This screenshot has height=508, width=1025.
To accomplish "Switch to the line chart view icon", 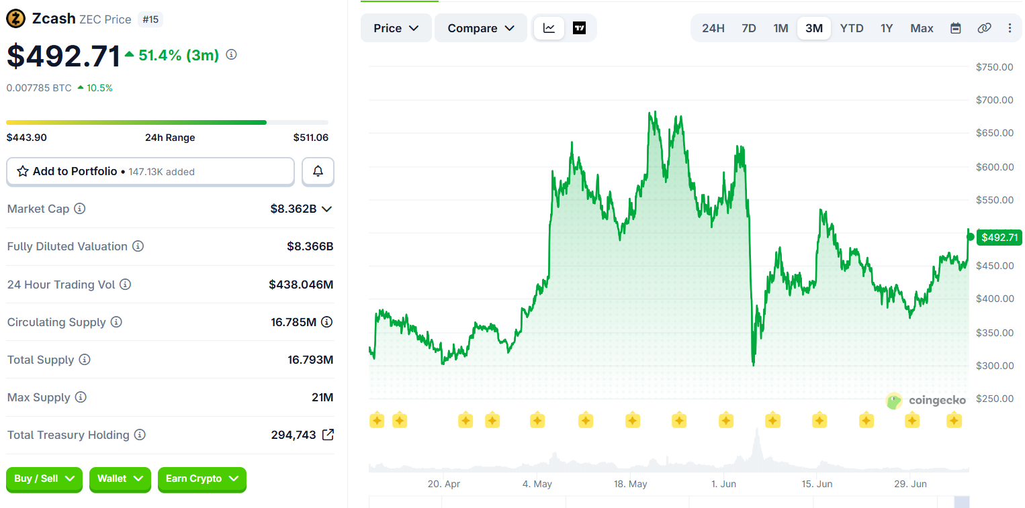I will (549, 28).
